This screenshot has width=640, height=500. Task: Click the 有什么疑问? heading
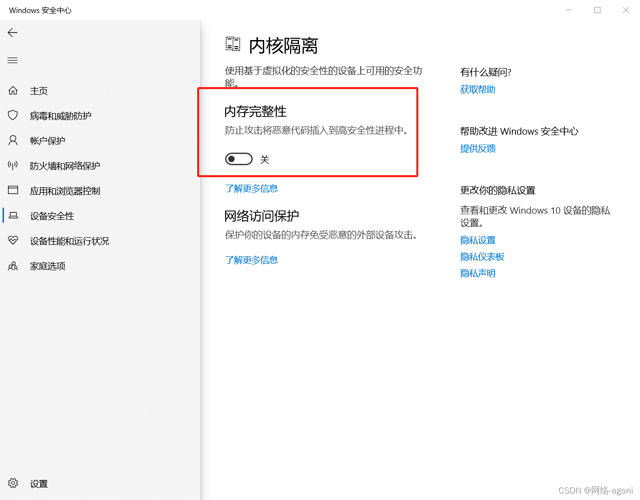tap(486, 72)
